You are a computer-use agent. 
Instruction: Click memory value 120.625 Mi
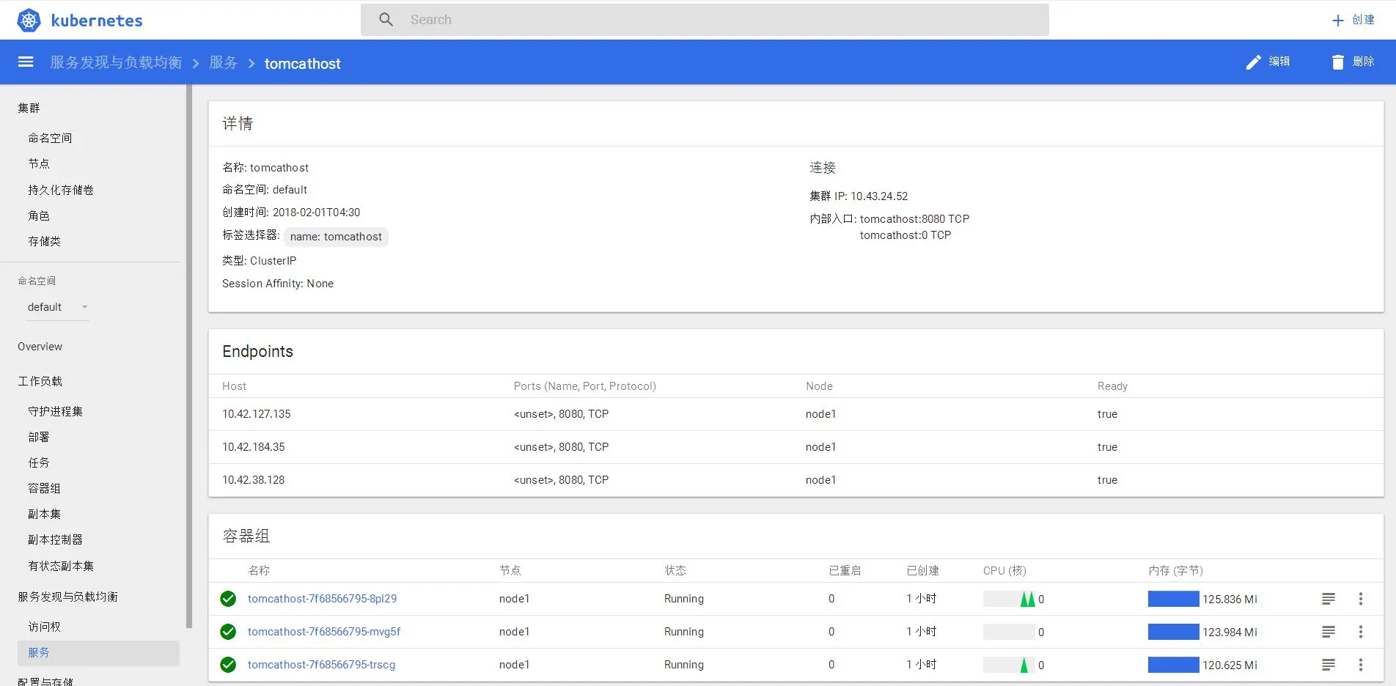pyautogui.click(x=1230, y=665)
